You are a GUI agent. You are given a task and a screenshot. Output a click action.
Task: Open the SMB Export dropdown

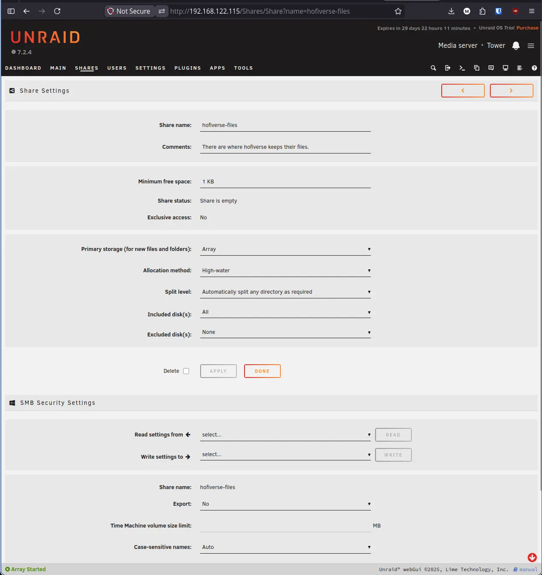point(286,504)
